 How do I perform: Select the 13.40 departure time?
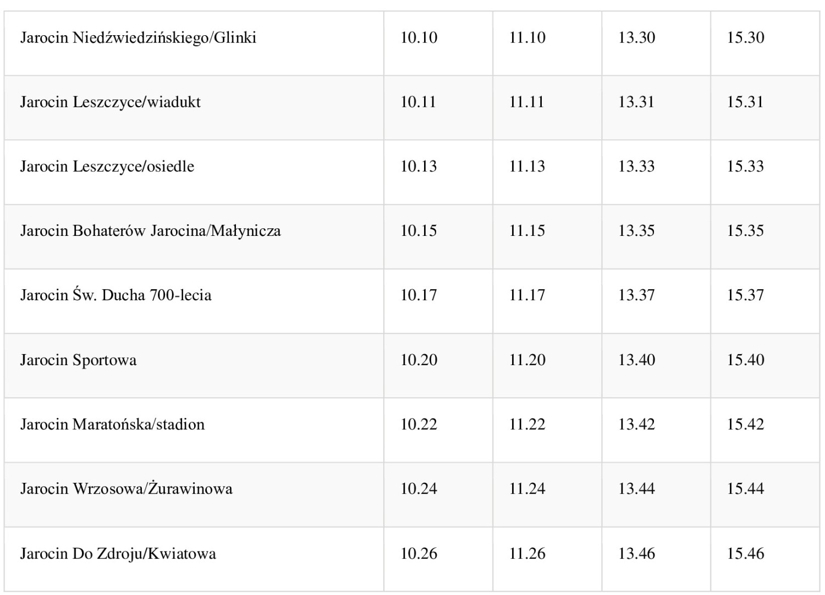tap(636, 360)
